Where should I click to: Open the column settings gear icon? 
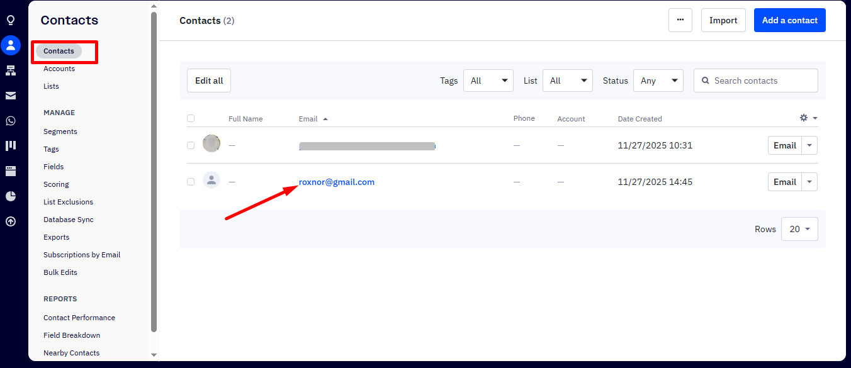[x=808, y=118]
